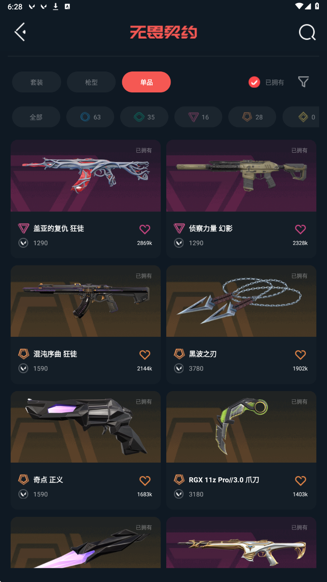This screenshot has height=582, width=327.
Task: Open the 奇点 正义 revolver thumbnail
Action: (x=85, y=427)
